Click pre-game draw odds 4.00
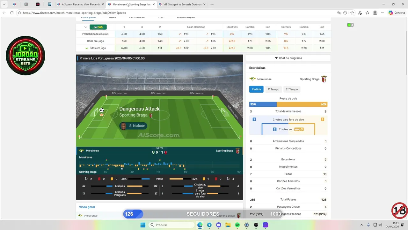Image resolution: width=408 pixels, height=230 pixels. pos(142,41)
